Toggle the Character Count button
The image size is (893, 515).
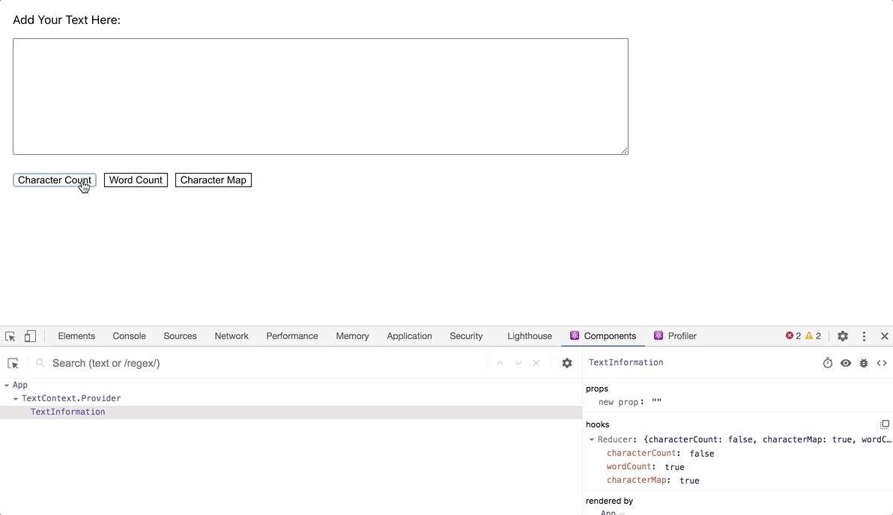tap(54, 180)
